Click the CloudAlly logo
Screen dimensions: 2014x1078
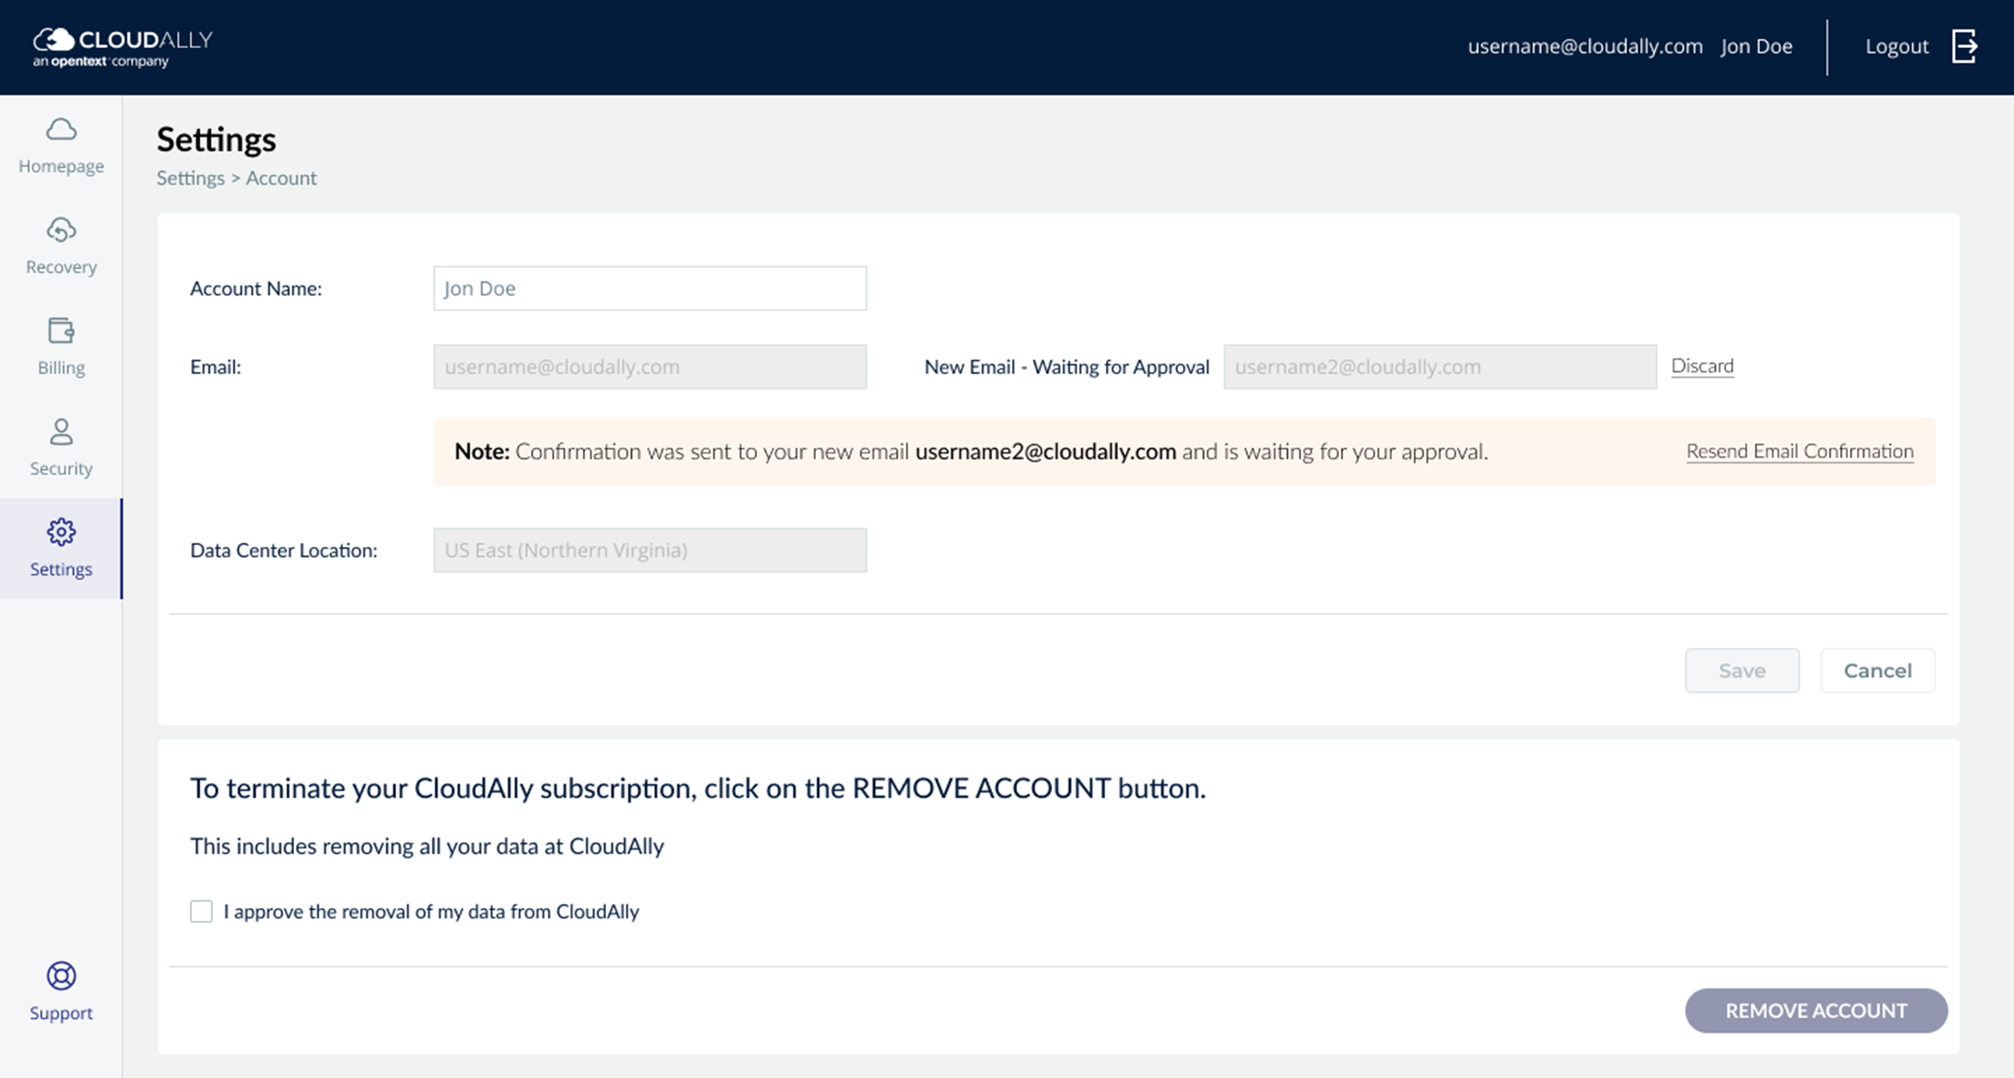[x=123, y=47]
